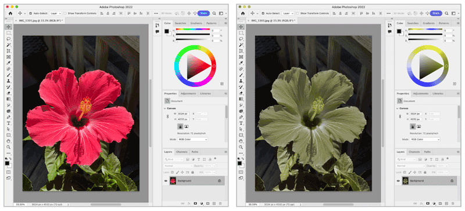Select Rectangular Marquee tool in red-flower window
Viewport: 465px width, 211px height.
(9, 33)
